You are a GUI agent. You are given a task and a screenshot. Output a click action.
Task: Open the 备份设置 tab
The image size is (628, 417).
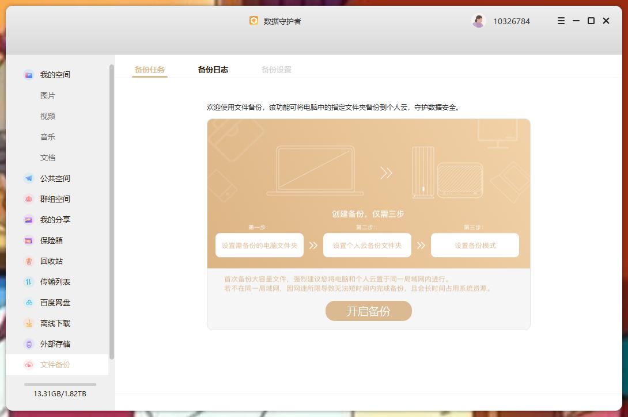click(275, 70)
